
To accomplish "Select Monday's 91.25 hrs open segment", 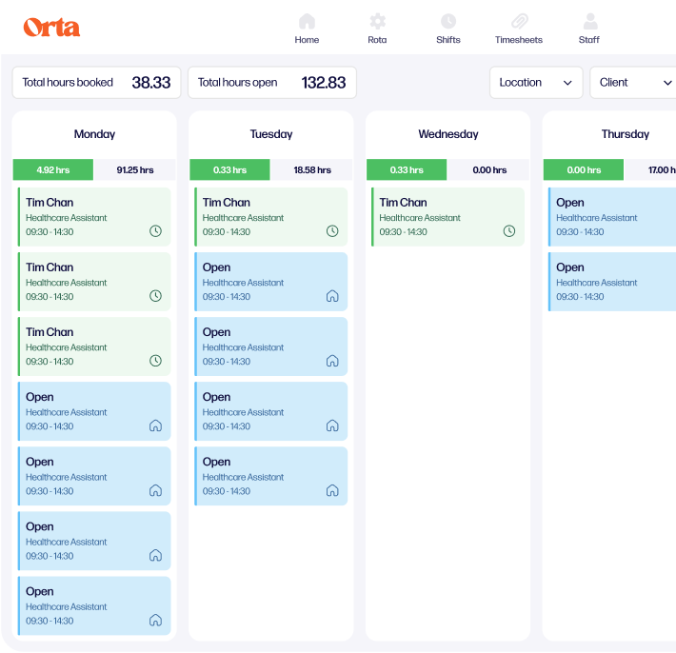I will (x=134, y=170).
